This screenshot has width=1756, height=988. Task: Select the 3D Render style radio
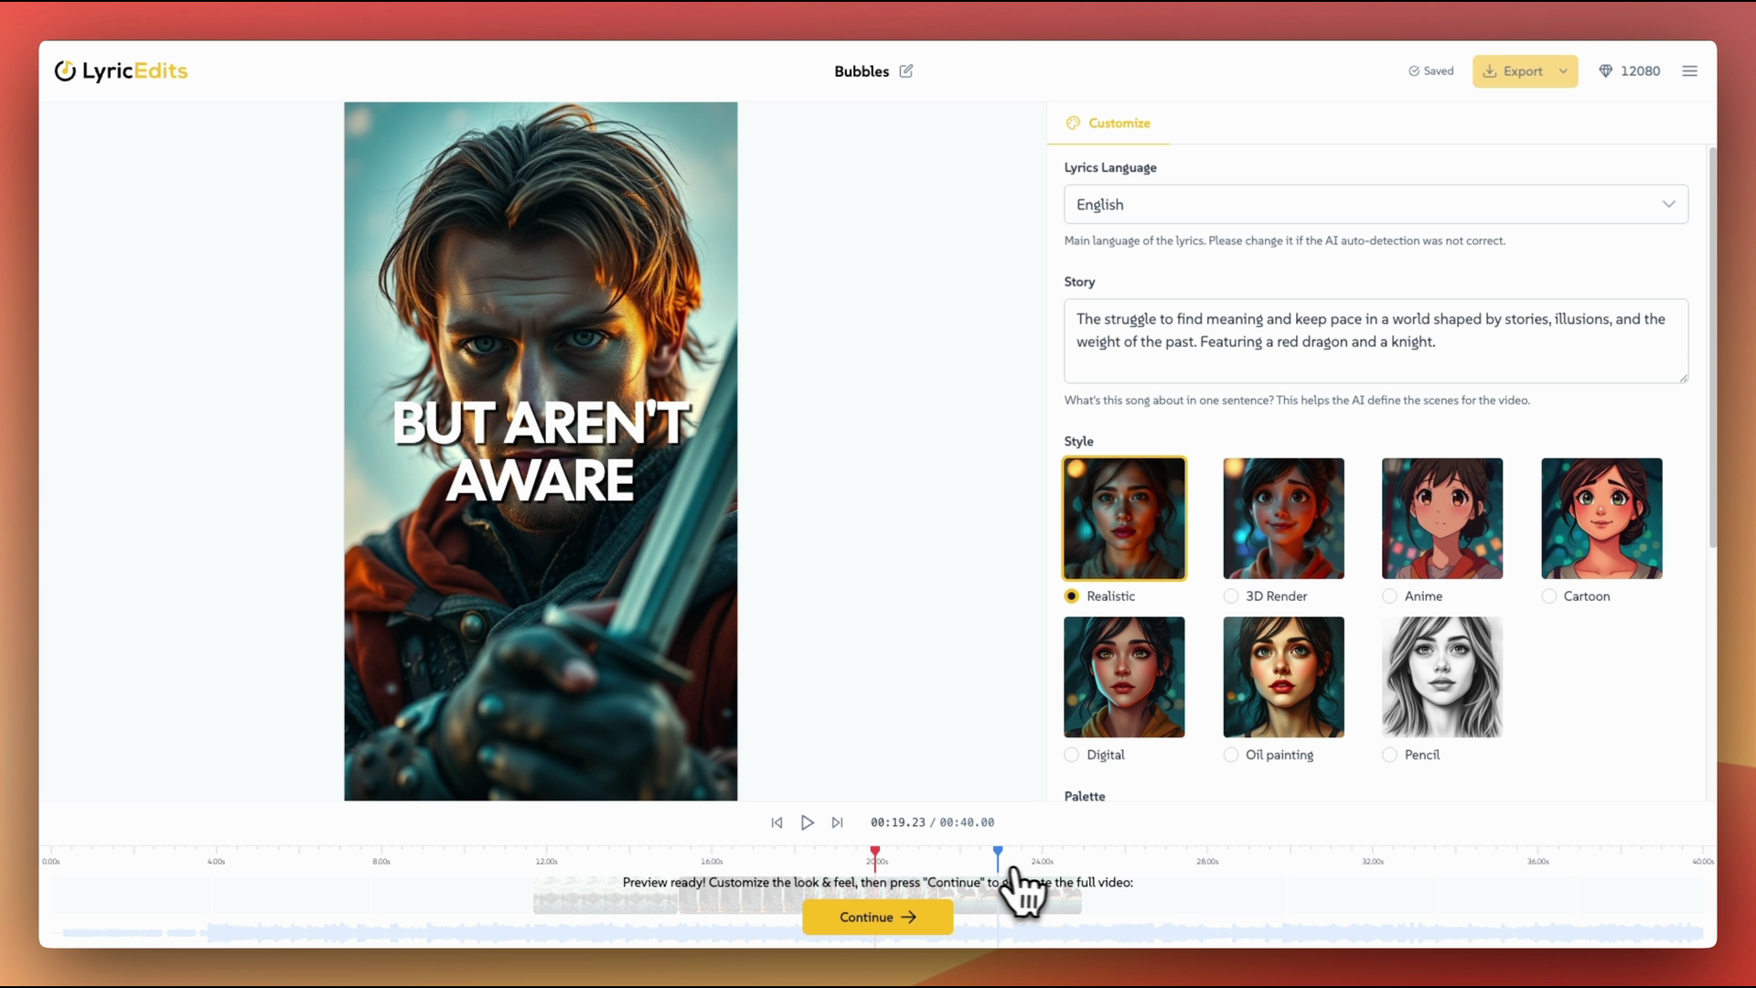pyautogui.click(x=1231, y=596)
